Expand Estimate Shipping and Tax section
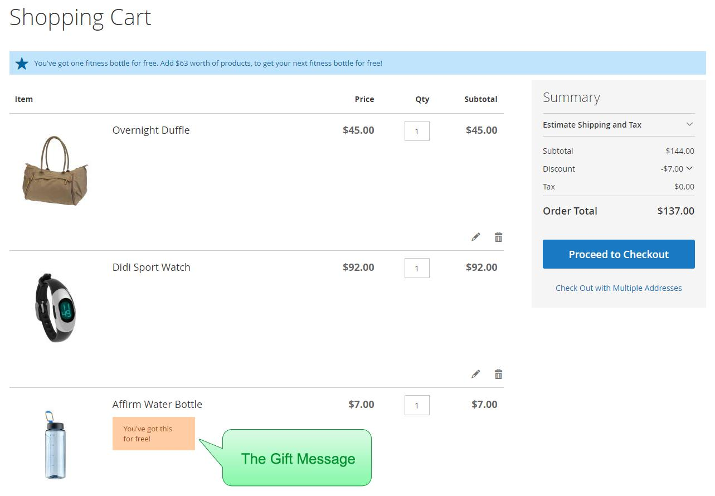Screen dimensions: 715x496 619,125
